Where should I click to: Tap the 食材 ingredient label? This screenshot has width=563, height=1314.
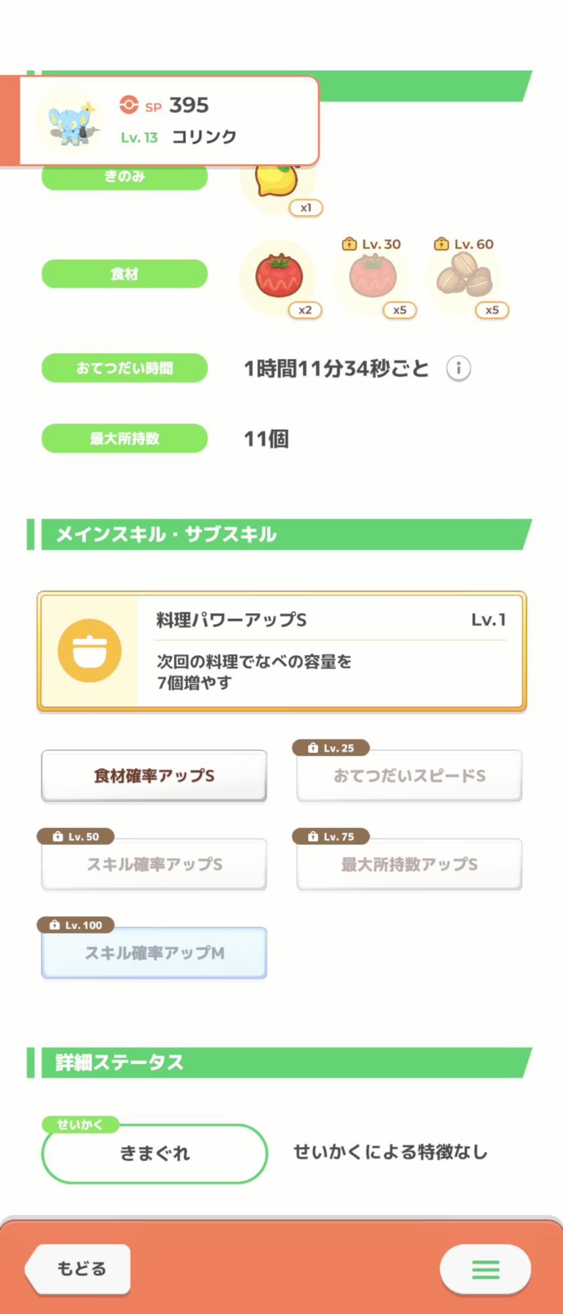[x=125, y=274]
